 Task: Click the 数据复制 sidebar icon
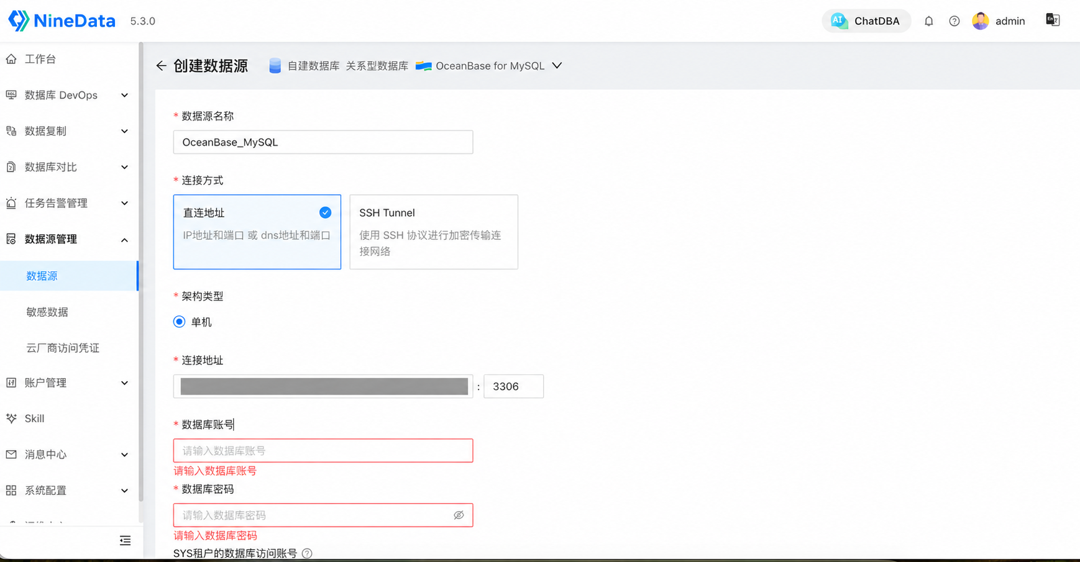(11, 131)
